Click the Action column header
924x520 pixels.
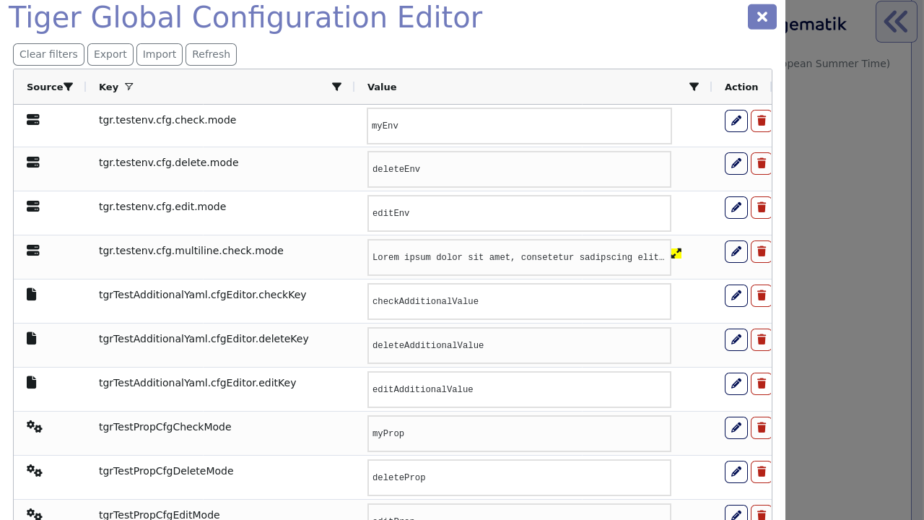point(741,87)
